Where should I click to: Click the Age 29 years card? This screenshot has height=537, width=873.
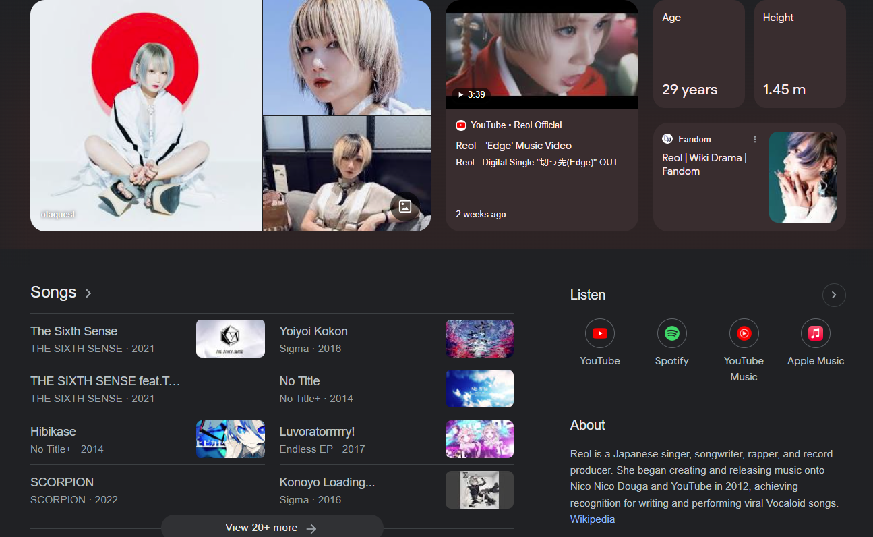(x=699, y=54)
